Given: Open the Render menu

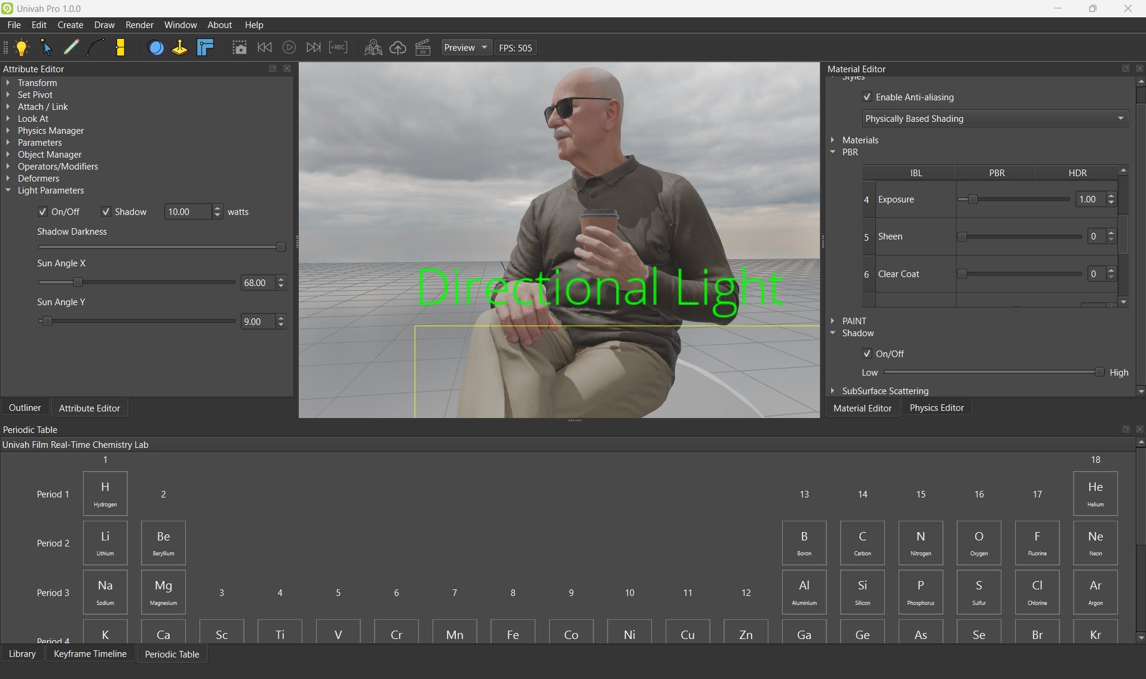Looking at the screenshot, I should [139, 25].
